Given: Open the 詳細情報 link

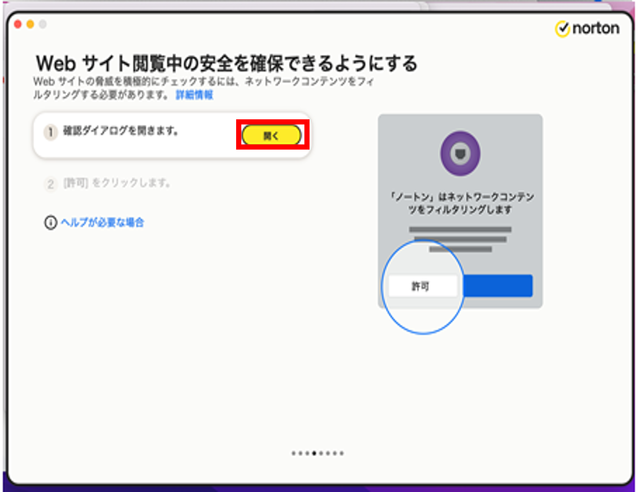Looking at the screenshot, I should pos(194,95).
